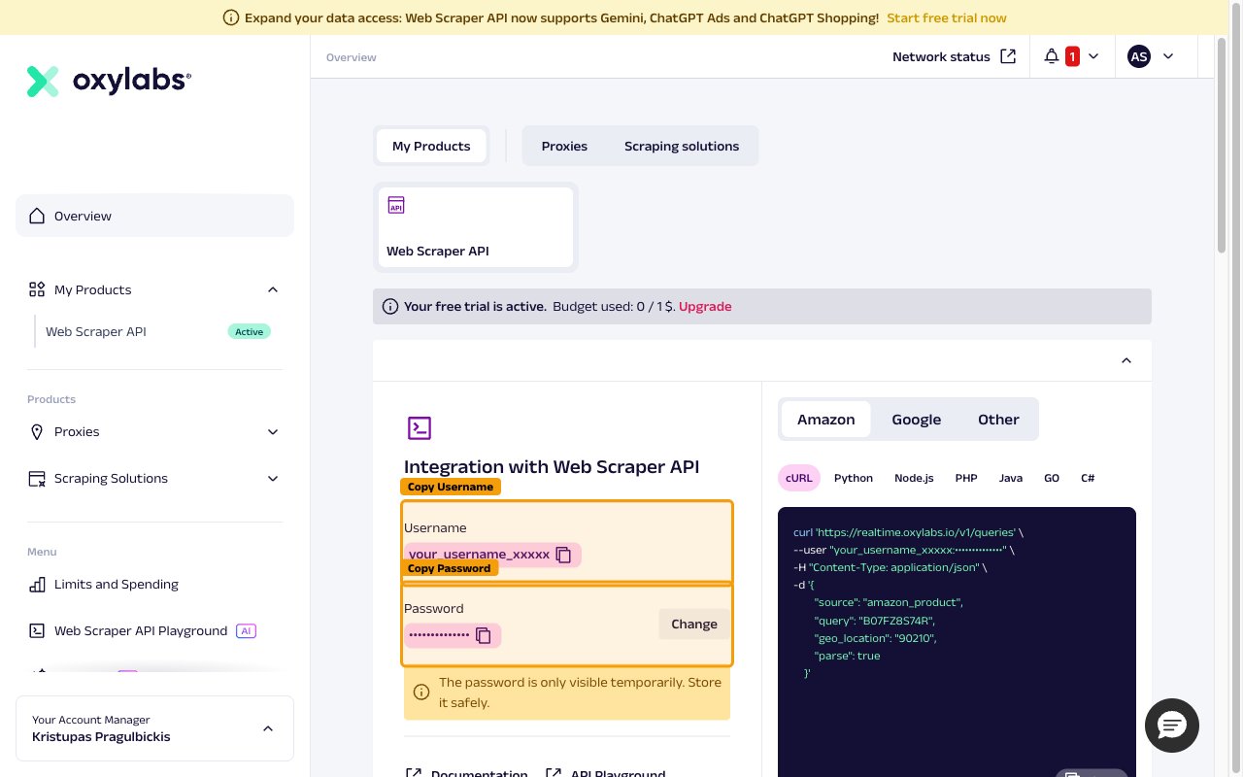Go to Overview in the sidebar
Image resolution: width=1243 pixels, height=777 pixels.
(x=154, y=216)
